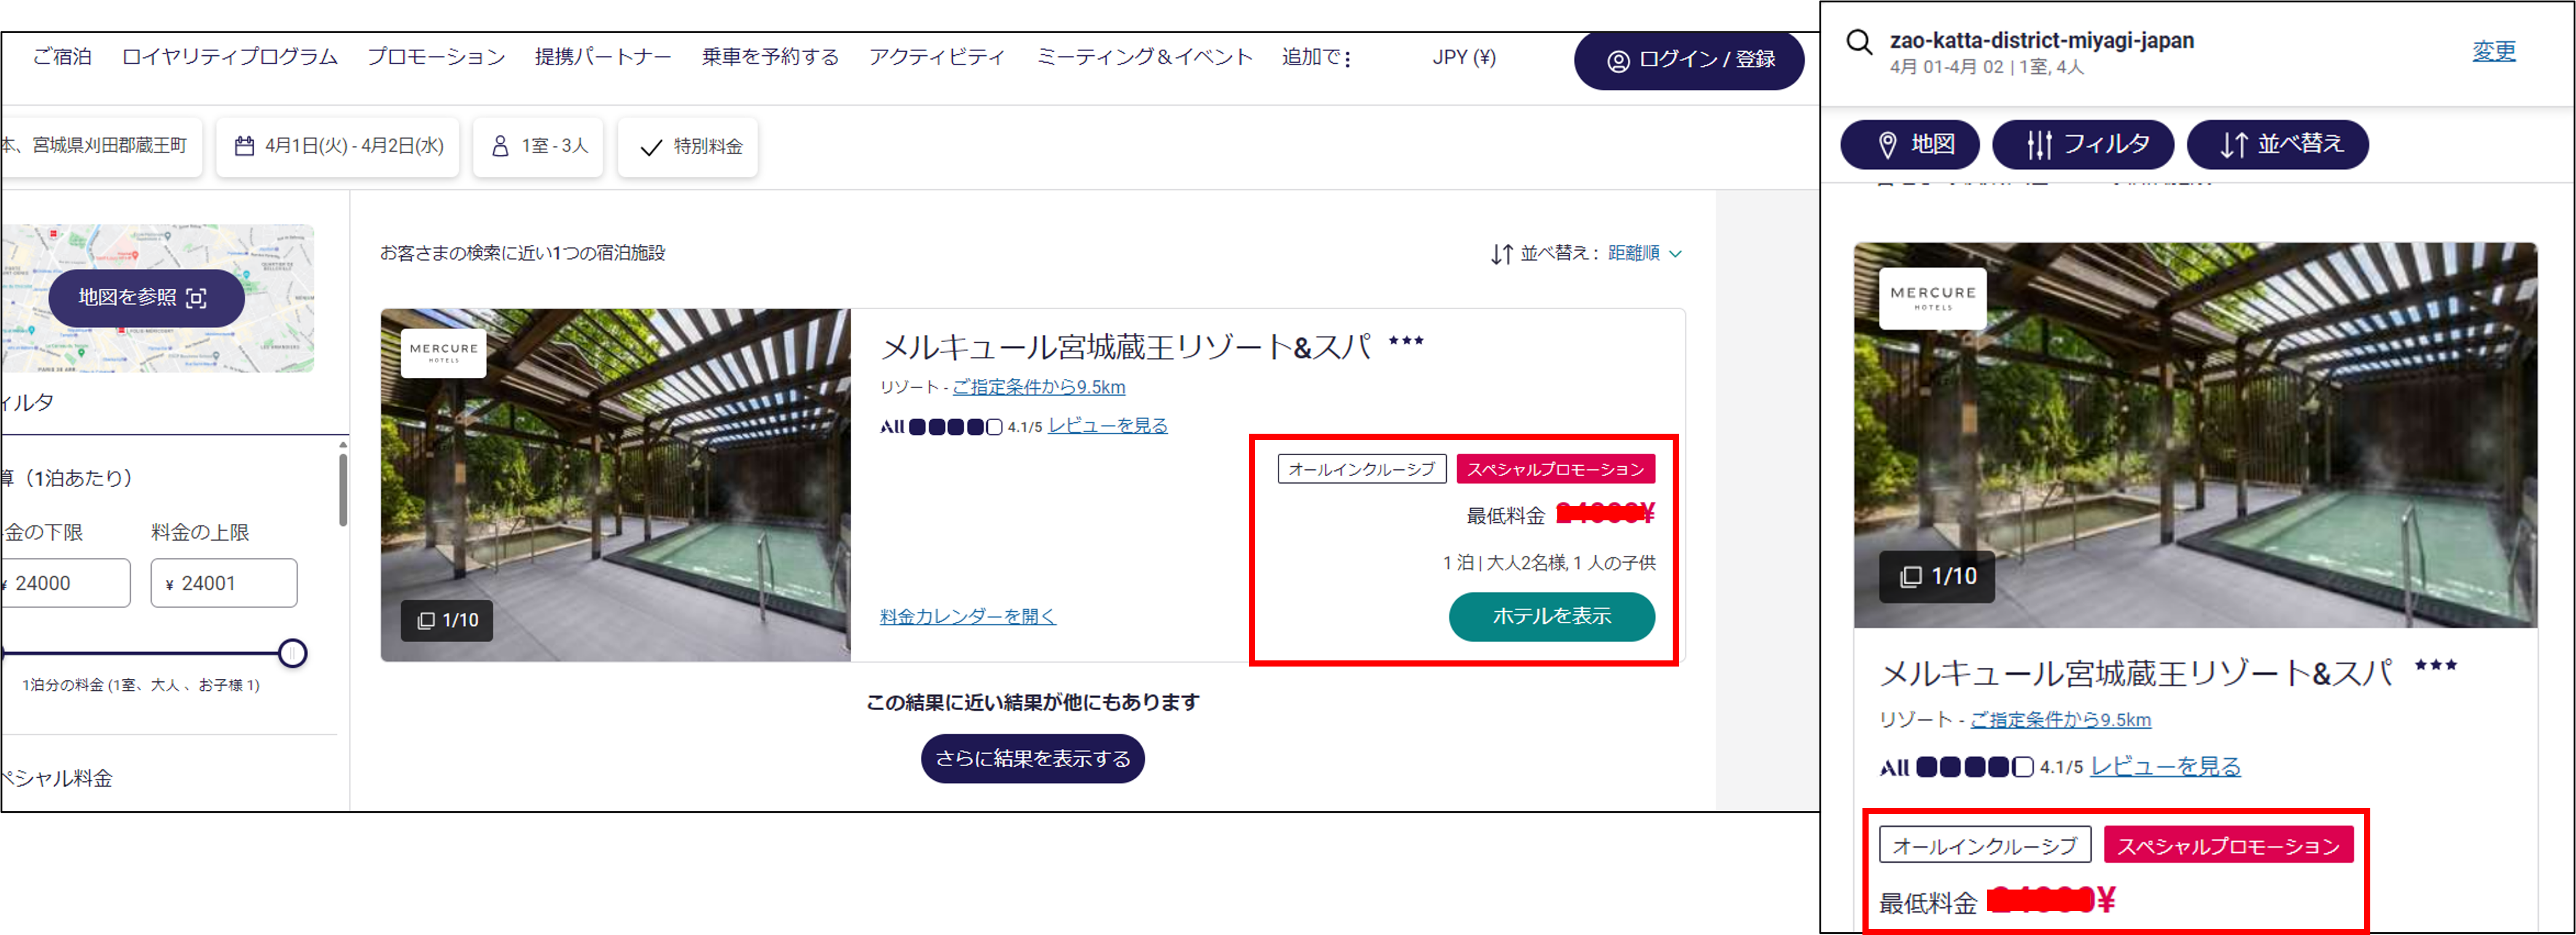Click the filter sidebar scrollbar
The width and height of the screenshot is (2576, 935).
coord(343,489)
